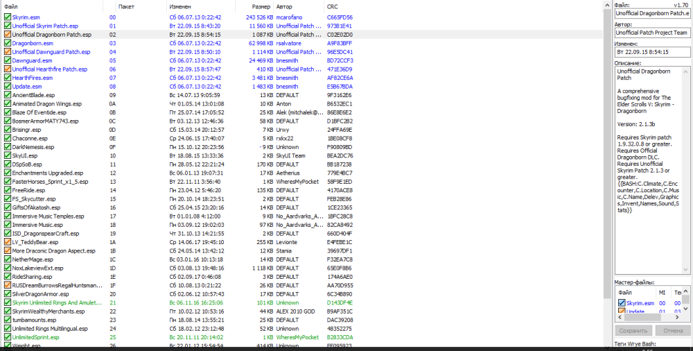Click author mcarofano in the Автор column
This screenshot has height=351, width=693.
tap(290, 17)
